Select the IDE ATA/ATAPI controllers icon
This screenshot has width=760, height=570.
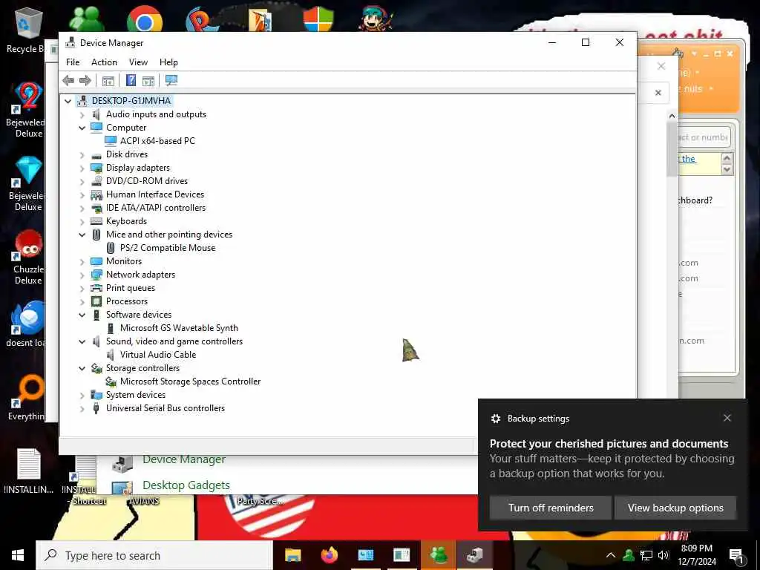pyautogui.click(x=96, y=208)
